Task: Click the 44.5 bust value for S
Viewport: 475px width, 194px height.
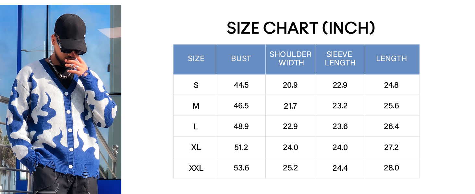Action: [241, 85]
